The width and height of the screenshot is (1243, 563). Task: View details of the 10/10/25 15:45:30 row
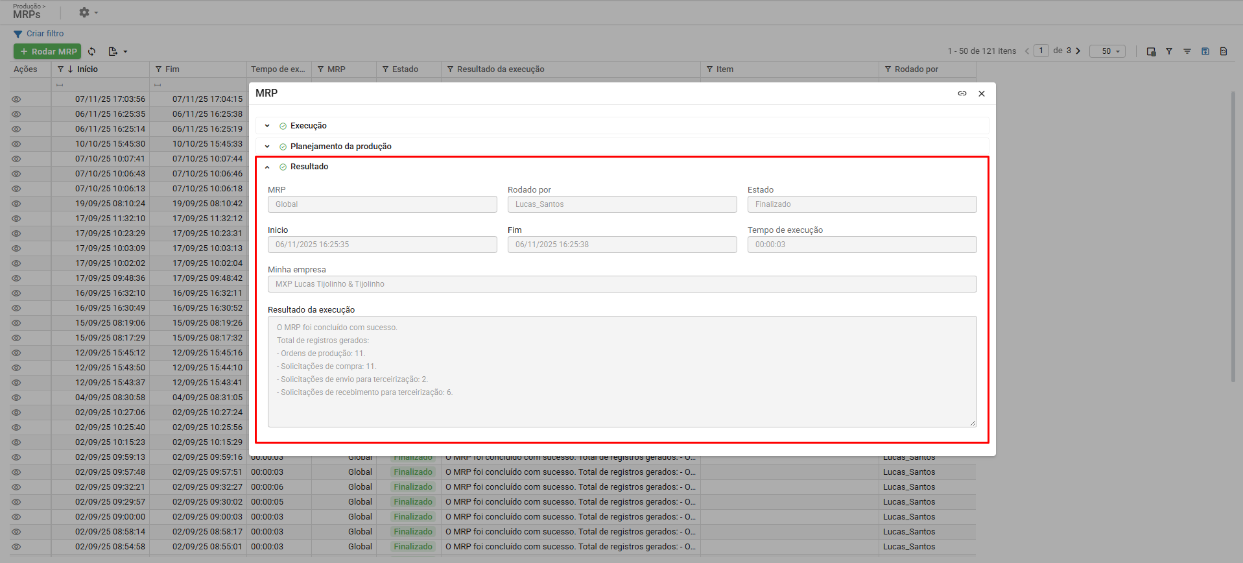point(16,144)
